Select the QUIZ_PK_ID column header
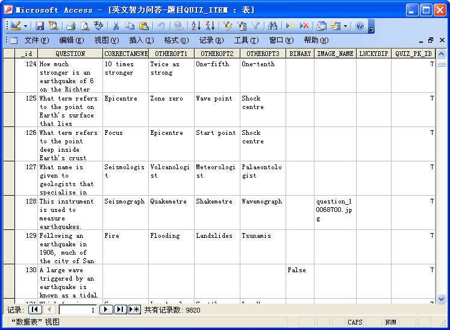The width and height of the screenshot is (450, 330). (x=413, y=54)
